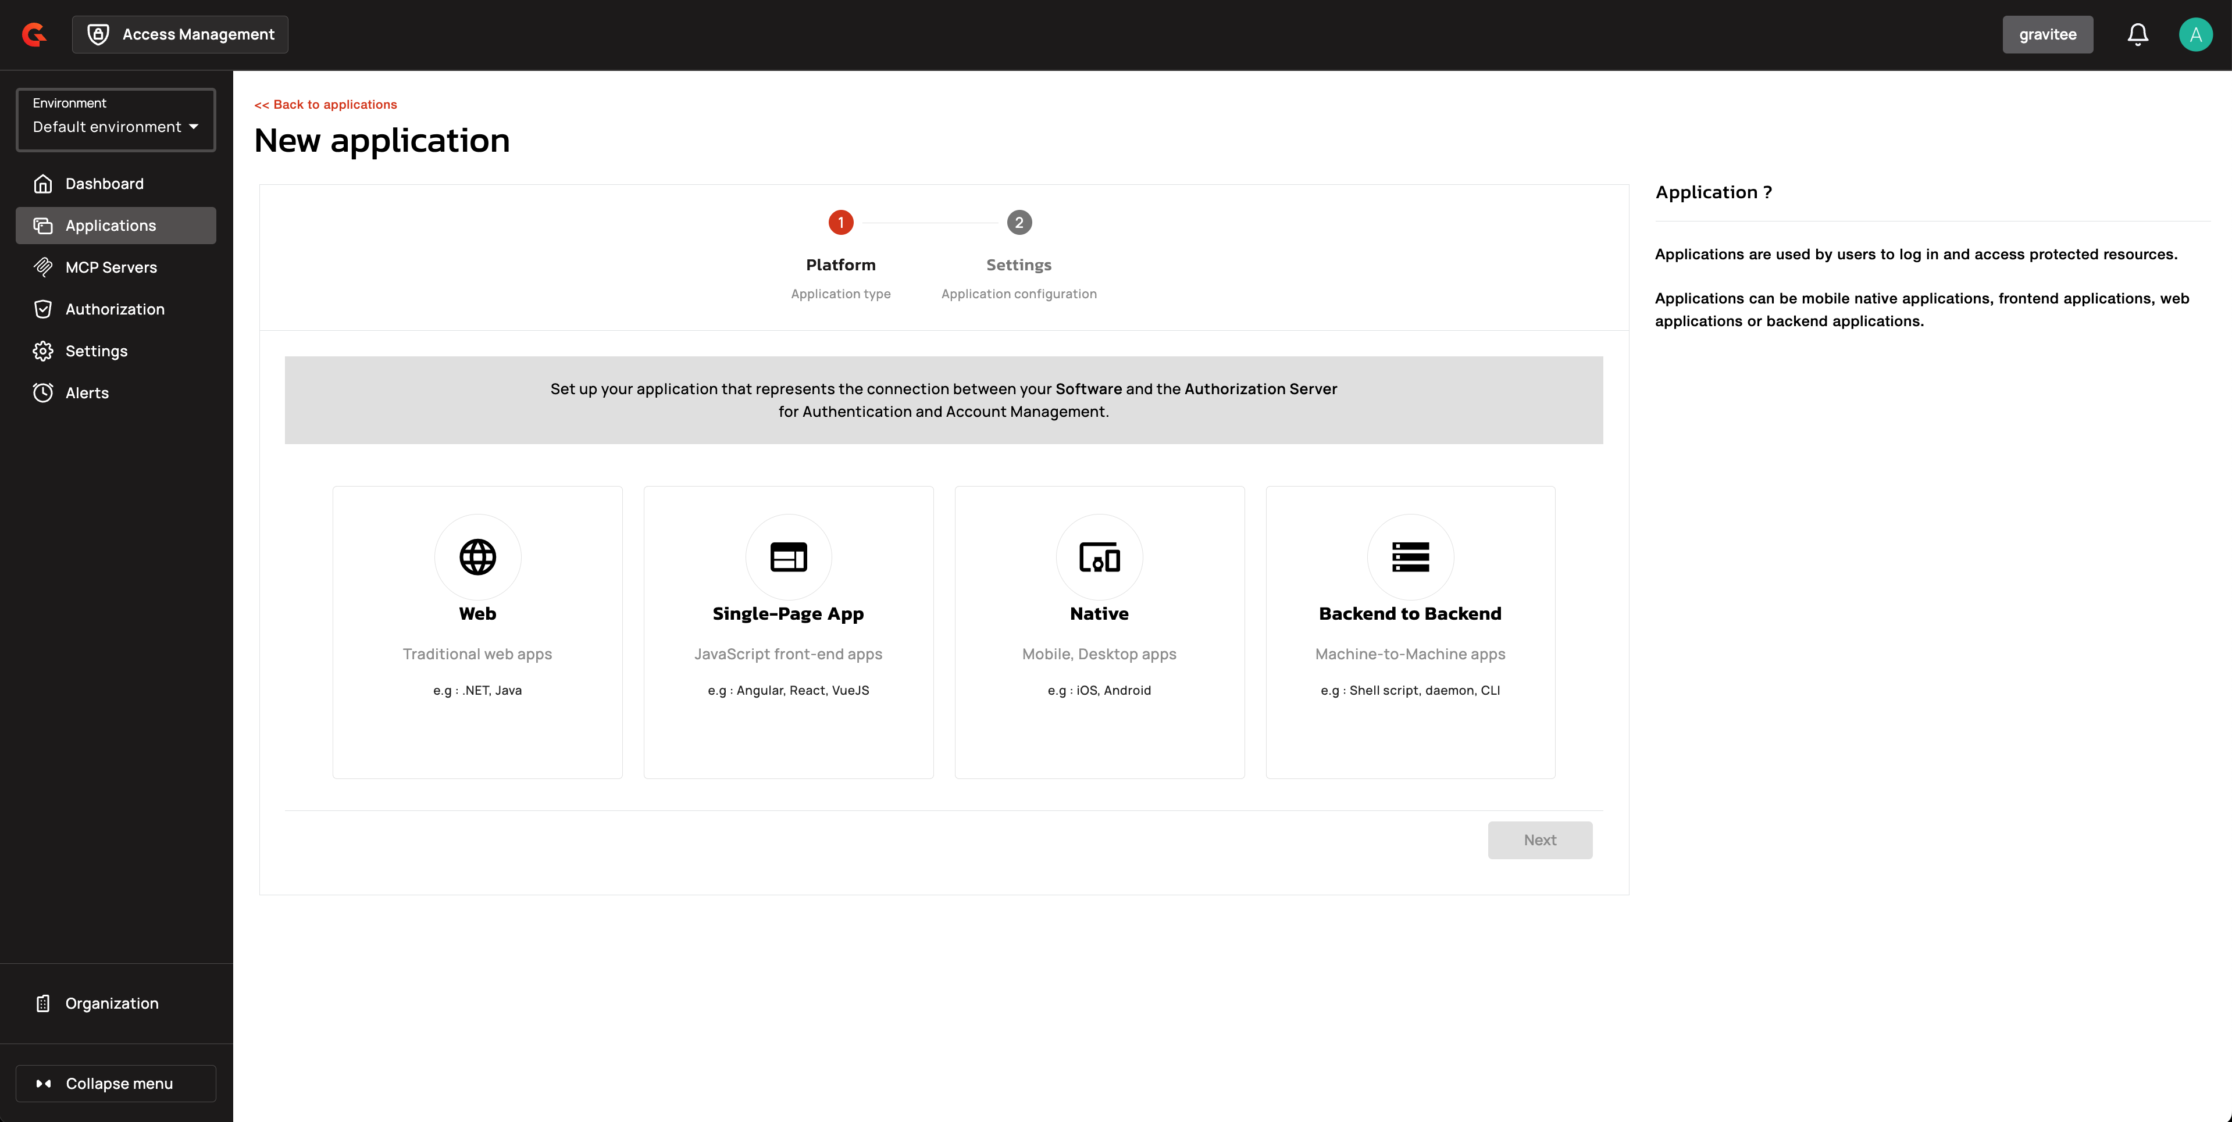Click the MCP Servers sidebar icon
The image size is (2232, 1122).
point(43,267)
